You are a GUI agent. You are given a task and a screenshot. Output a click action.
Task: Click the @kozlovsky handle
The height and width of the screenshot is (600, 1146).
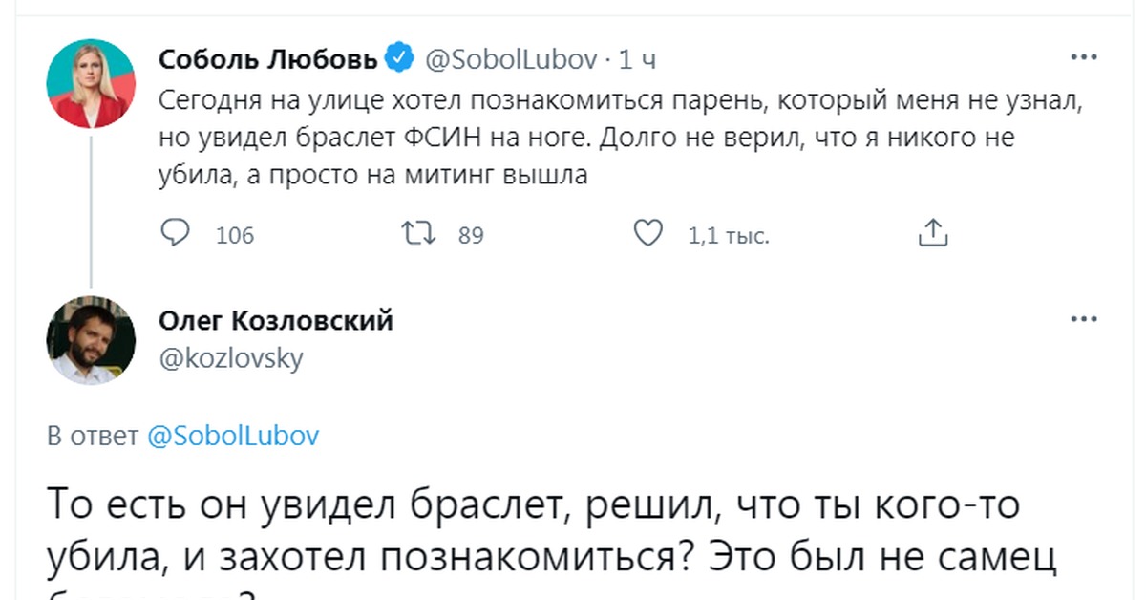[x=230, y=358]
